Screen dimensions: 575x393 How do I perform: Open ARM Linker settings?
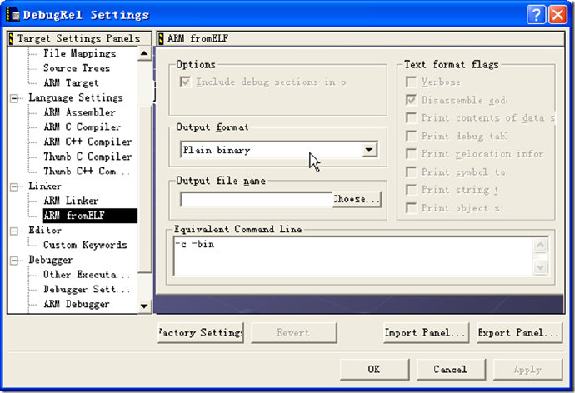pos(71,201)
